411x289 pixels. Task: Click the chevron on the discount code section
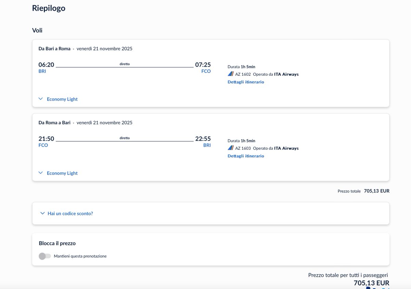pos(42,213)
